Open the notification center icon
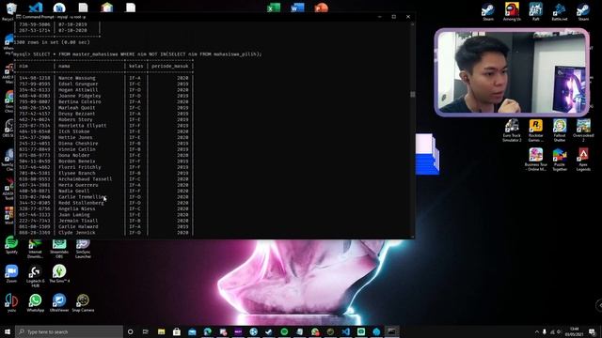Image resolution: width=602 pixels, height=338 pixels. 593,331
